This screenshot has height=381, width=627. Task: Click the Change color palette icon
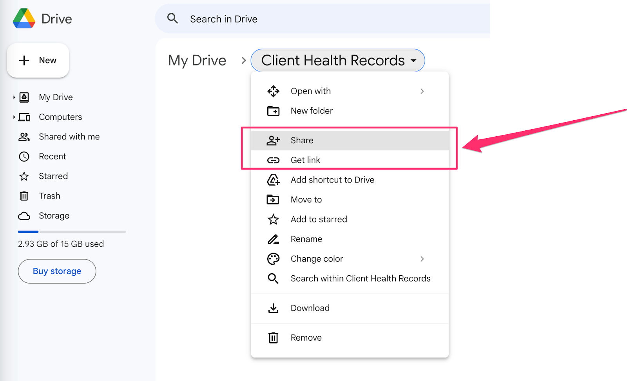(274, 258)
